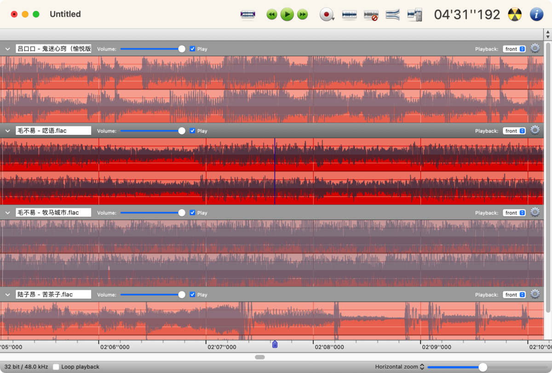The height and width of the screenshot is (373, 552).
Task: Click the trim waveform selection icon
Action: (x=248, y=14)
